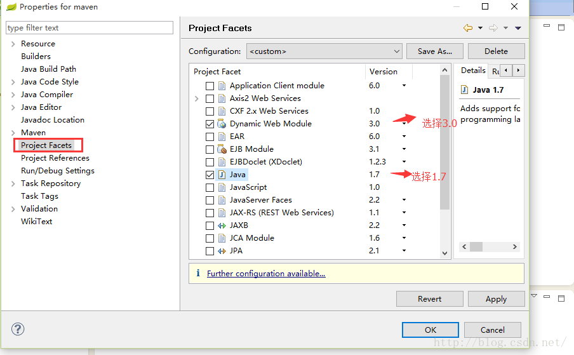This screenshot has height=355, width=574.
Task: Click the forward navigation arrow icon
Action: 493,28
